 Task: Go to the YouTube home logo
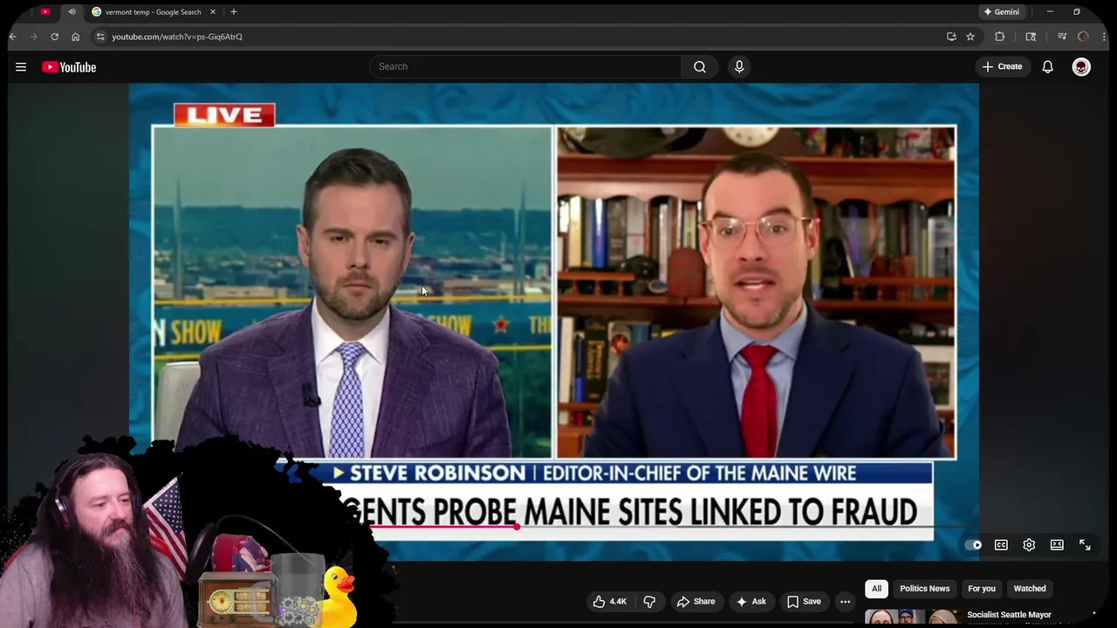coord(69,67)
